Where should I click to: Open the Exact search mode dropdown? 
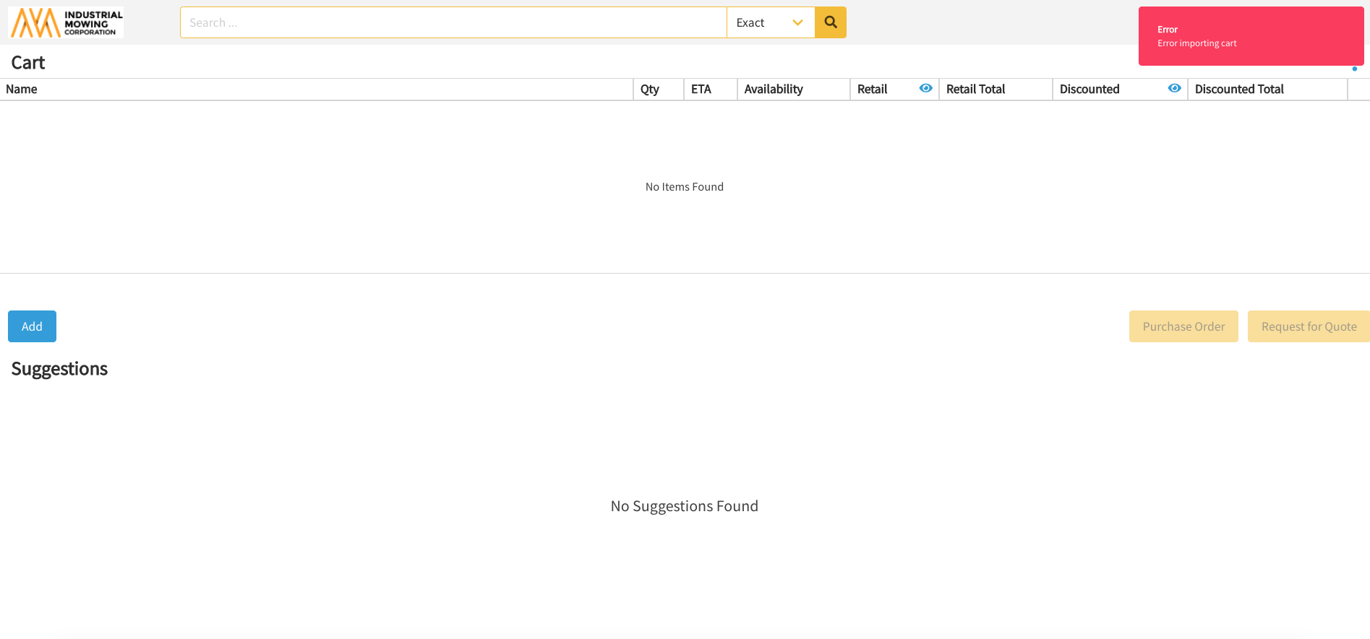(x=770, y=22)
